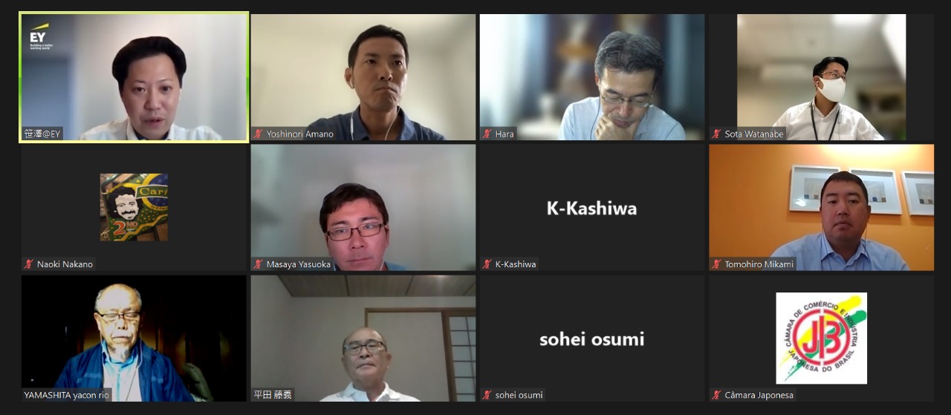Click muted mic icon beside Masaya Yasuoka
This screenshot has height=415, width=951.
click(259, 264)
